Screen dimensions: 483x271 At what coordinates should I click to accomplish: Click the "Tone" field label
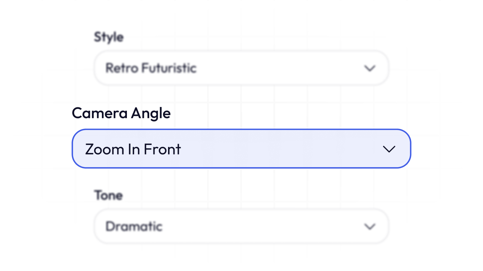(108, 195)
